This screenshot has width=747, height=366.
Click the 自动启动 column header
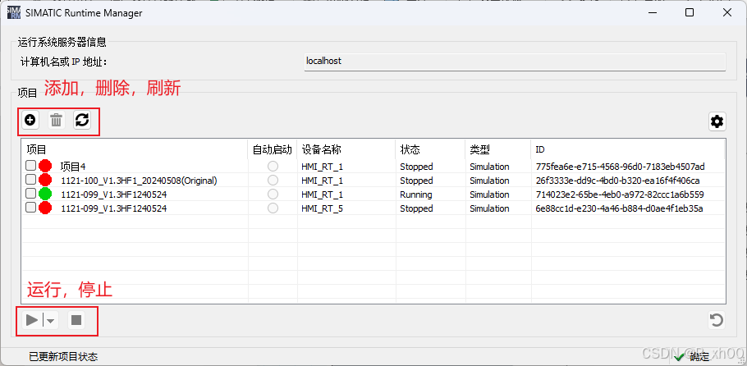coord(272,149)
